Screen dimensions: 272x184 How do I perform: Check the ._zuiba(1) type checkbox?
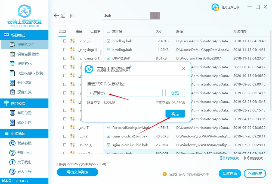coord(65,145)
